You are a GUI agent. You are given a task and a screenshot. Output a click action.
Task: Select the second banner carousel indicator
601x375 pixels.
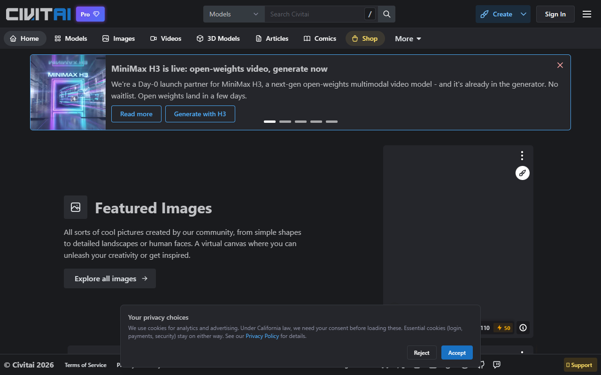click(285, 121)
